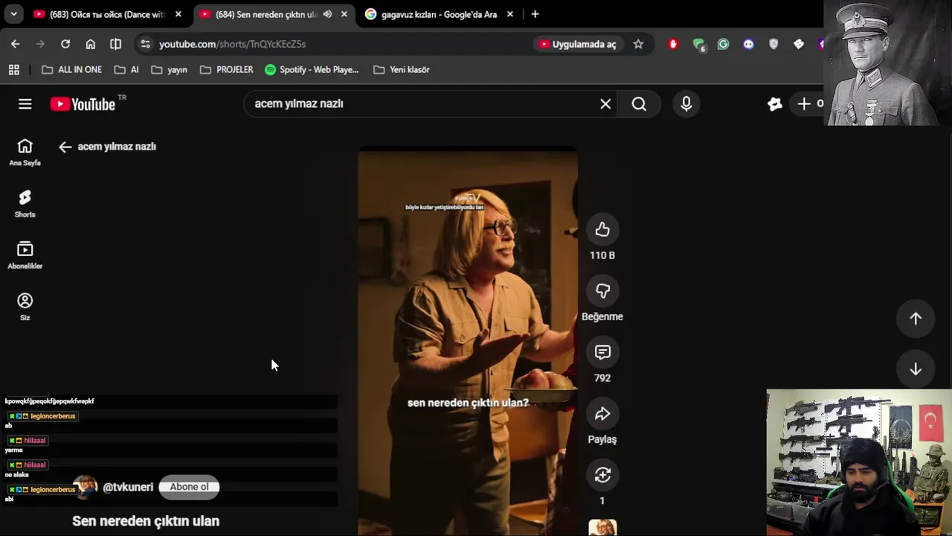Viewport: 952px width, 536px height.
Task: Open site info icon in address bar
Action: (x=145, y=44)
